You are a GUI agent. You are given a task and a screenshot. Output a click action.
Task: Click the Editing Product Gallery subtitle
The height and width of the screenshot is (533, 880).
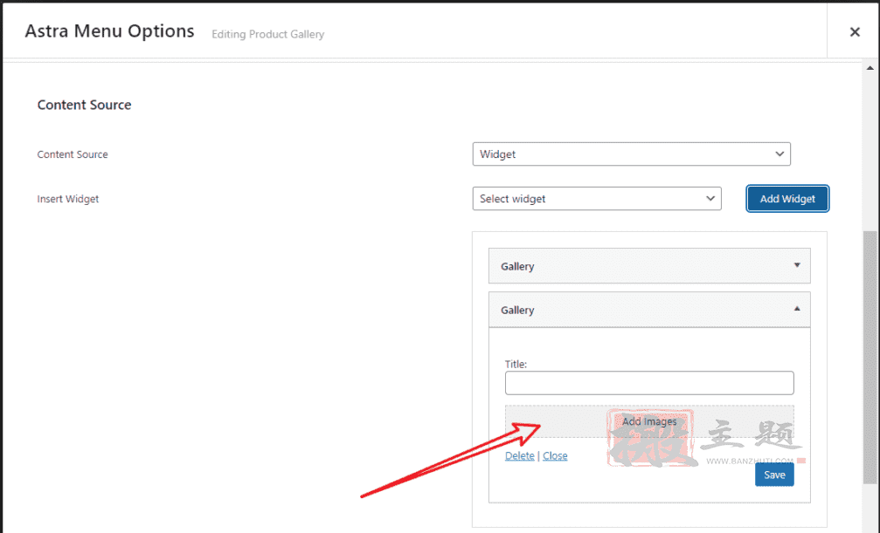(x=267, y=34)
